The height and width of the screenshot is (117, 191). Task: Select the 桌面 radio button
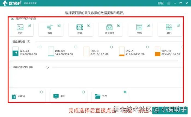83,92
